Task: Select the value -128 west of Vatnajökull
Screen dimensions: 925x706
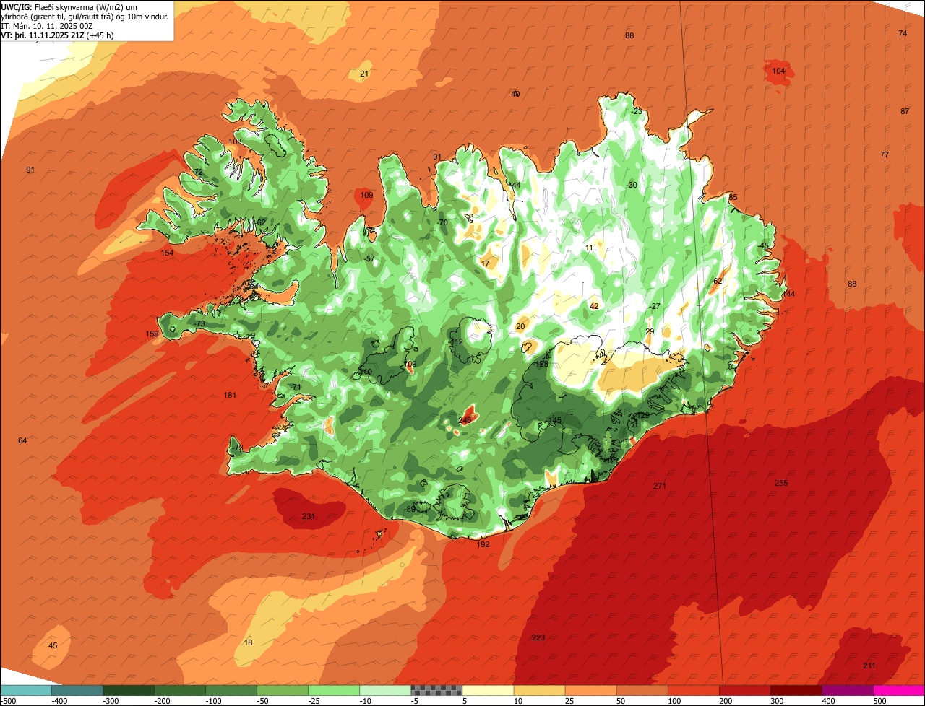Action: point(541,365)
